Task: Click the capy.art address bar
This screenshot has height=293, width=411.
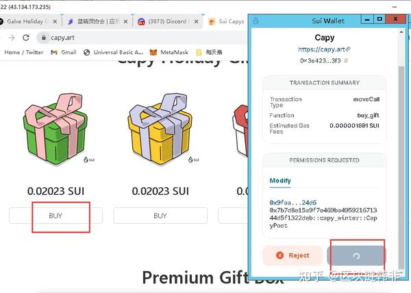Action: point(142,38)
